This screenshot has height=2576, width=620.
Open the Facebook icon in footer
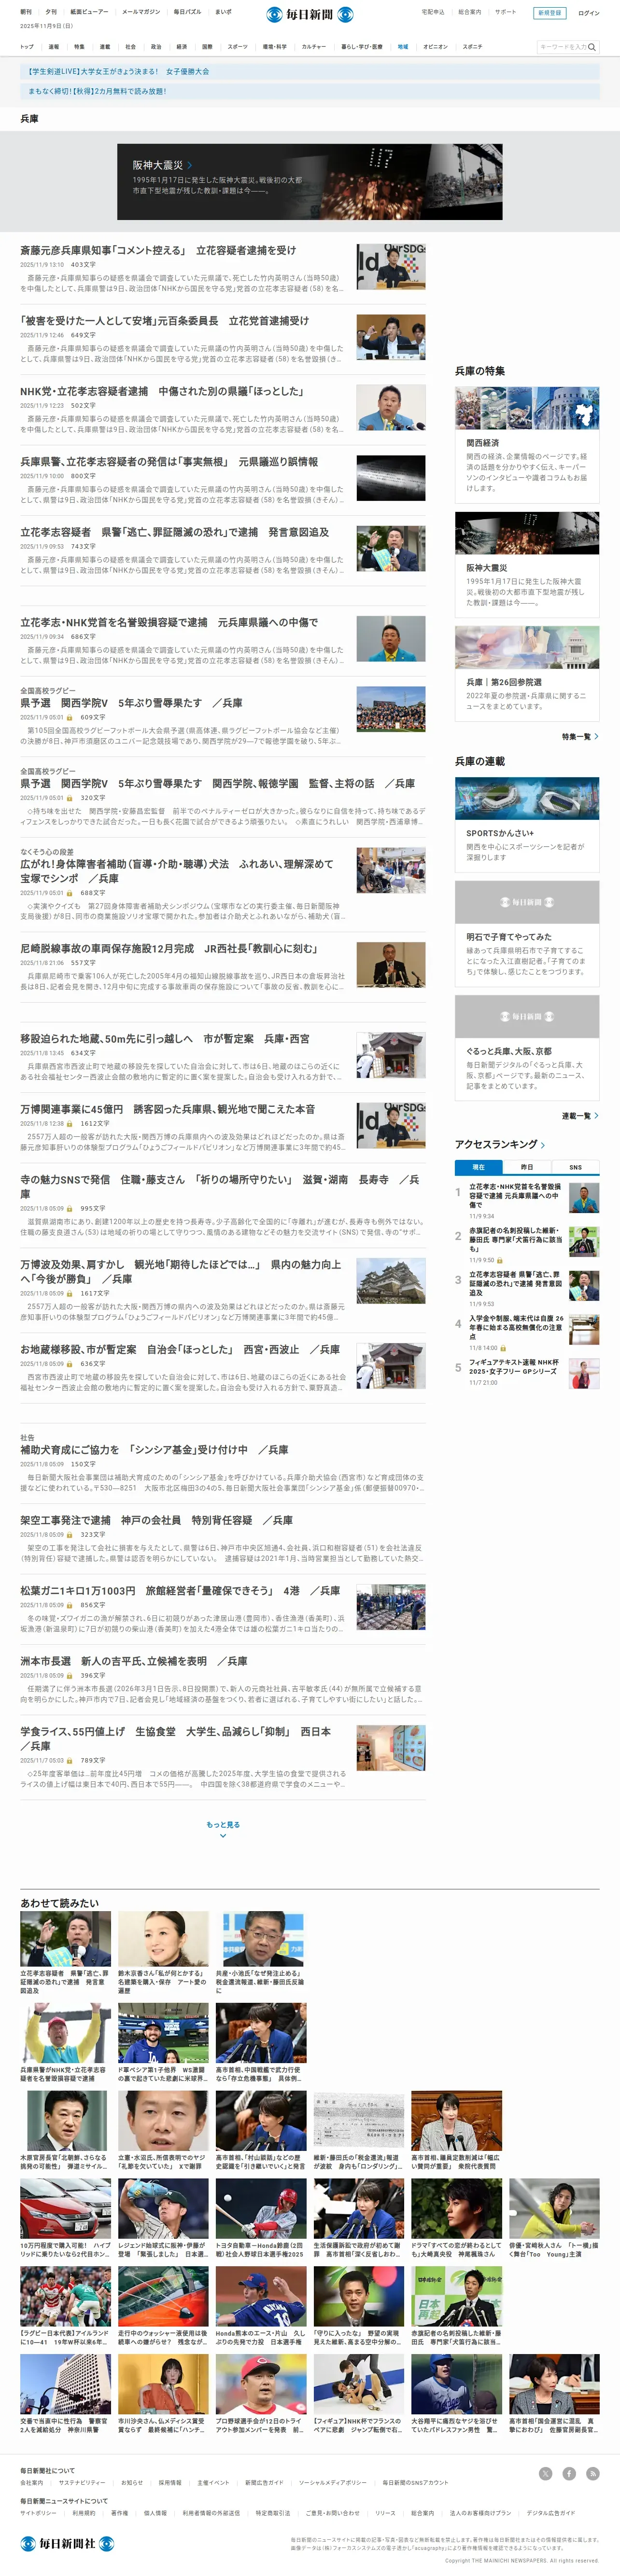pos(569,2473)
